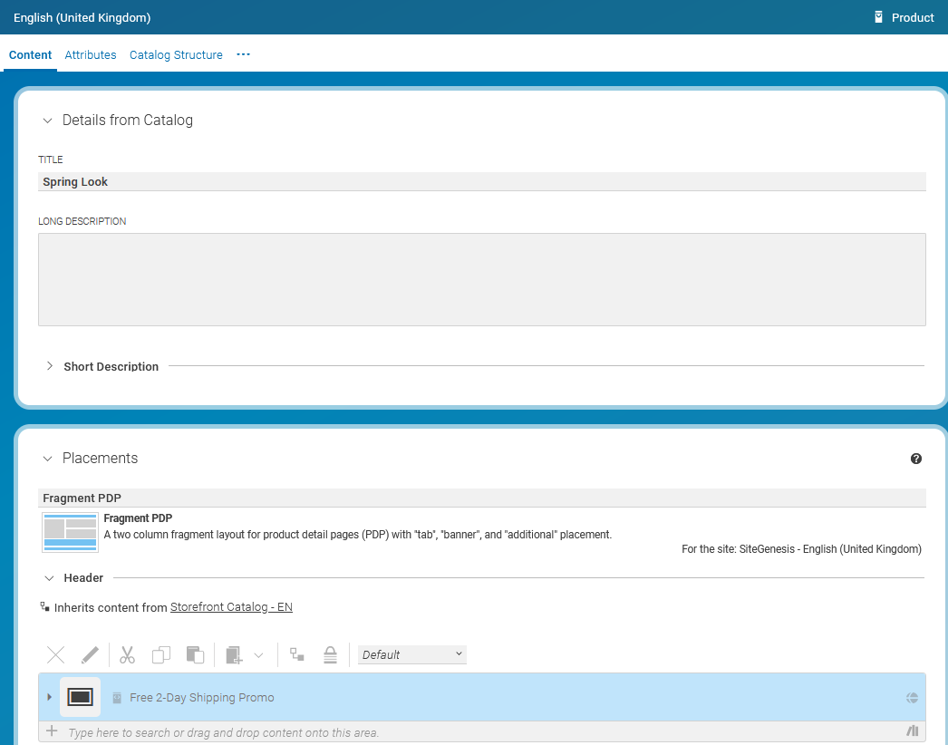Switch to the Catalog Structure tab

pos(176,55)
